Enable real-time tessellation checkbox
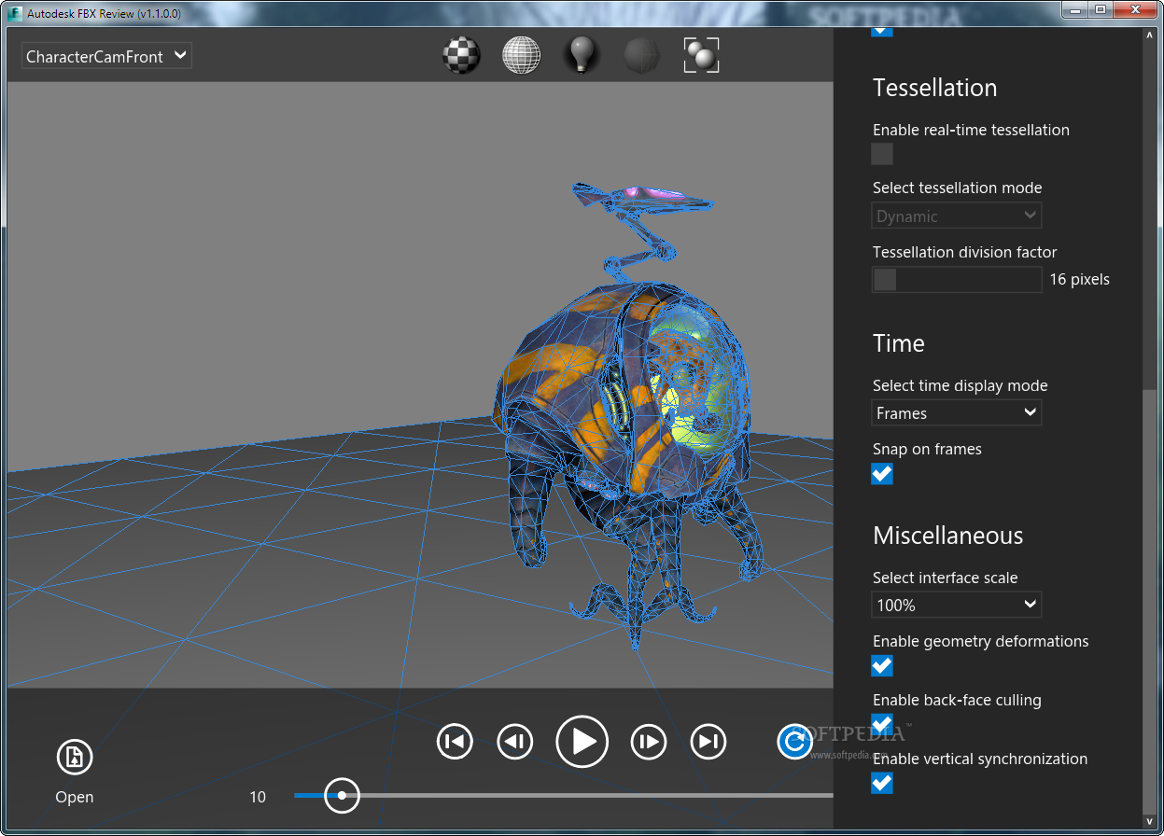1164x836 pixels. [x=882, y=154]
